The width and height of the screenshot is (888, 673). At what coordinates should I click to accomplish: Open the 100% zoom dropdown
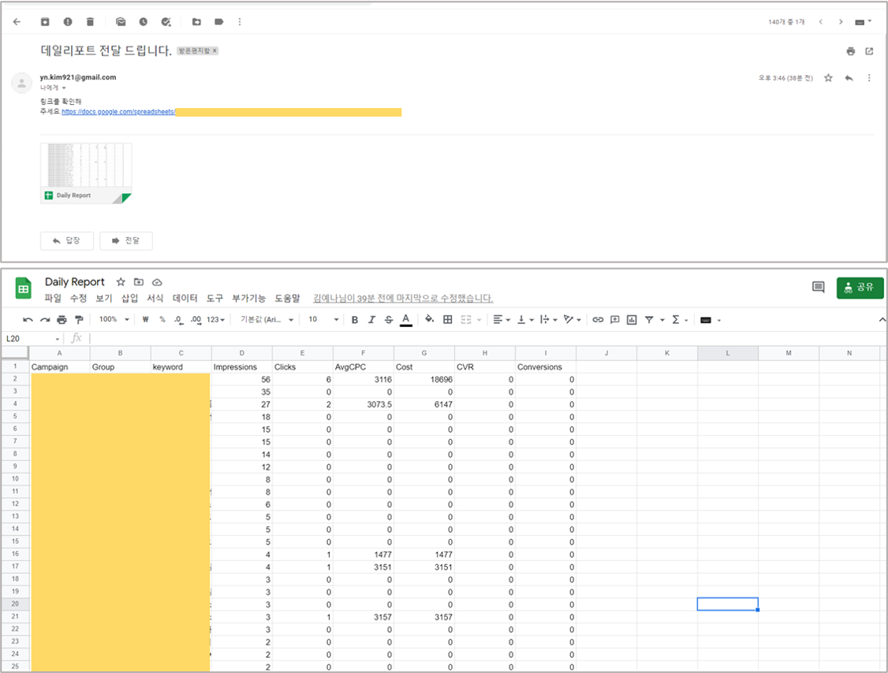114,320
